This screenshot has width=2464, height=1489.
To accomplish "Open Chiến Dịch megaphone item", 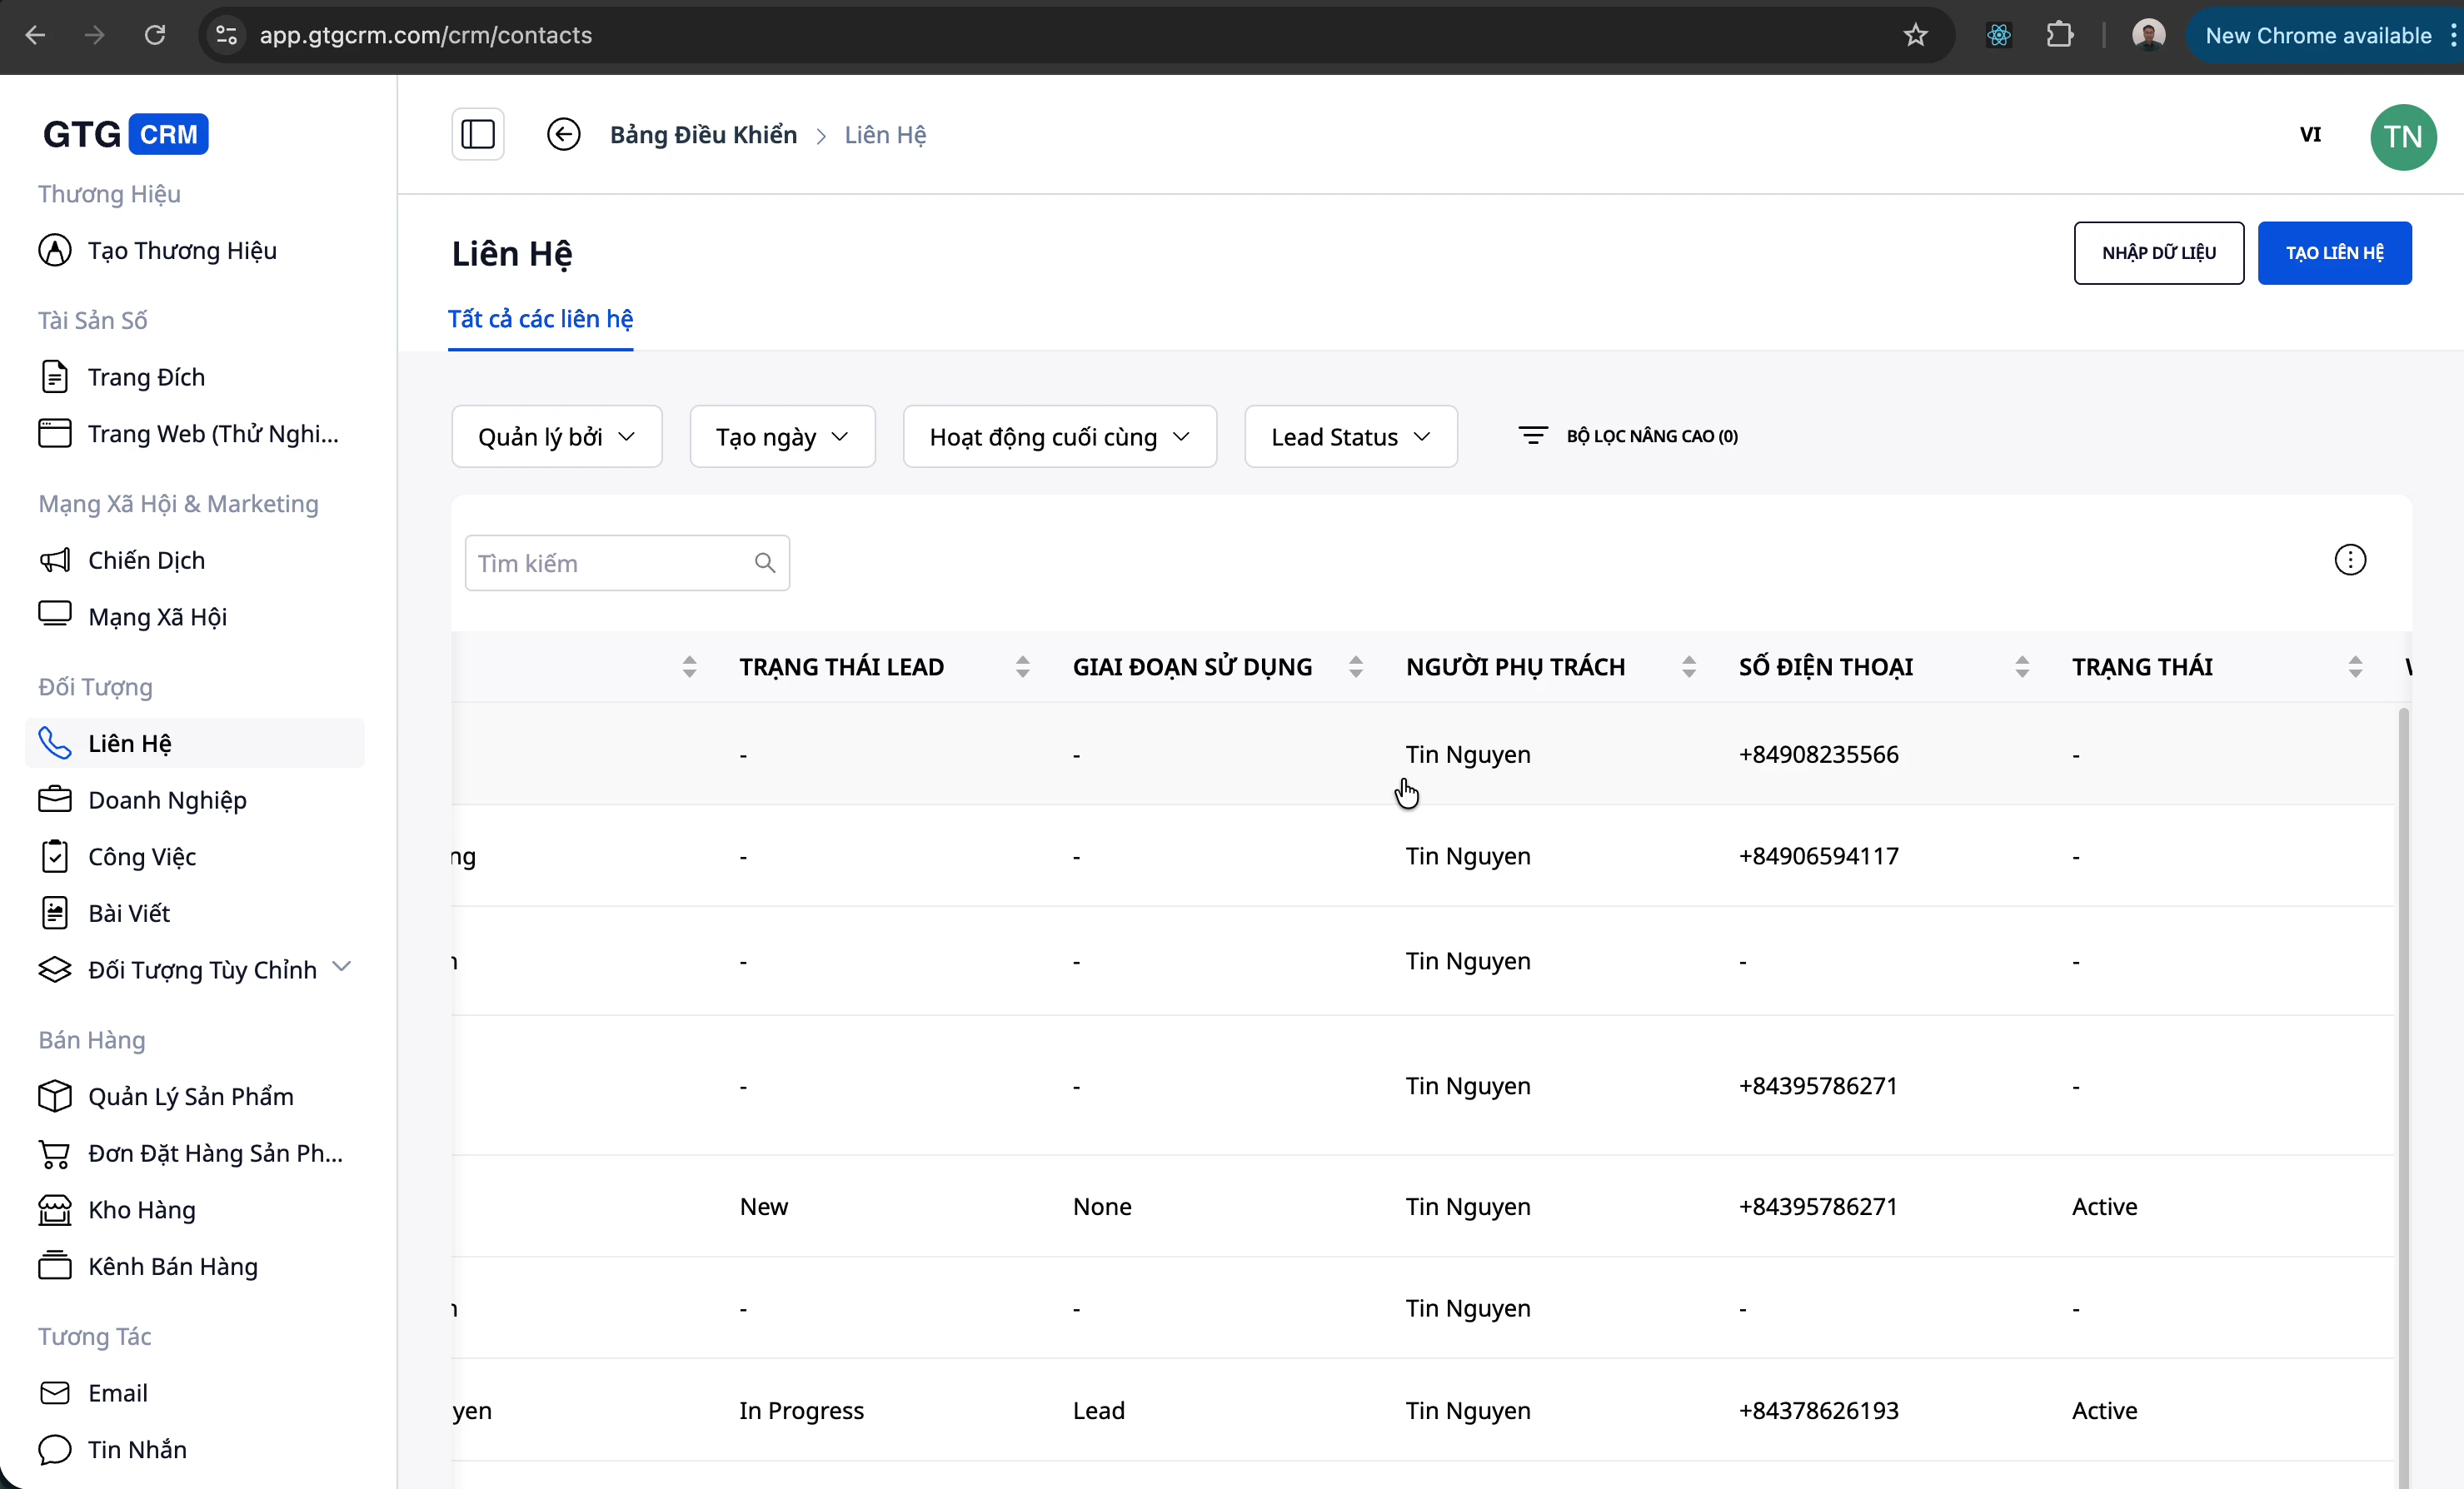I will tap(146, 560).
